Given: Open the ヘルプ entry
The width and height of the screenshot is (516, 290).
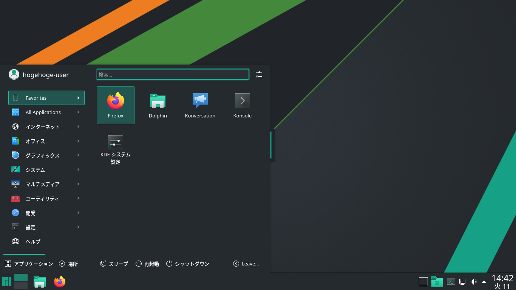Looking at the screenshot, I should coord(46,241).
